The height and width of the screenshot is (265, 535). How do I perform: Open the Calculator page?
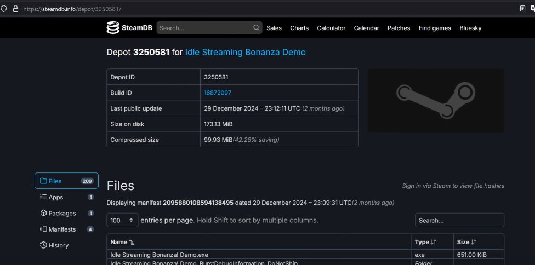click(x=331, y=28)
